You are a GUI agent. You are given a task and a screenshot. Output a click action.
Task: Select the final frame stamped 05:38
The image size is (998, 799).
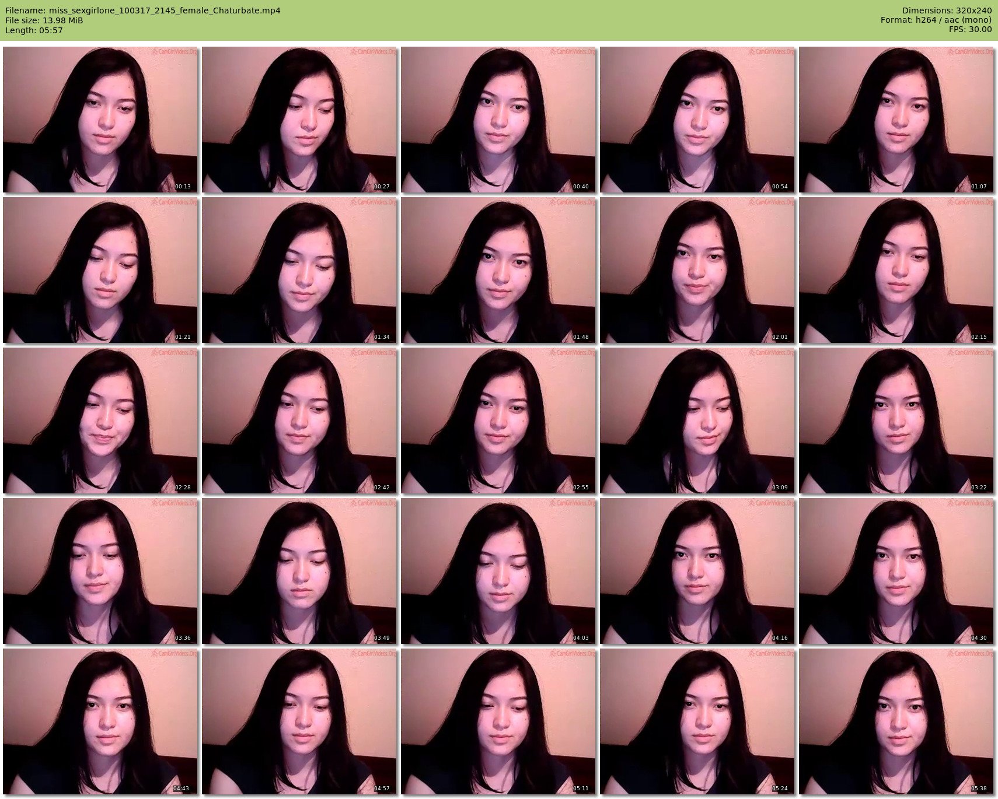point(896,721)
